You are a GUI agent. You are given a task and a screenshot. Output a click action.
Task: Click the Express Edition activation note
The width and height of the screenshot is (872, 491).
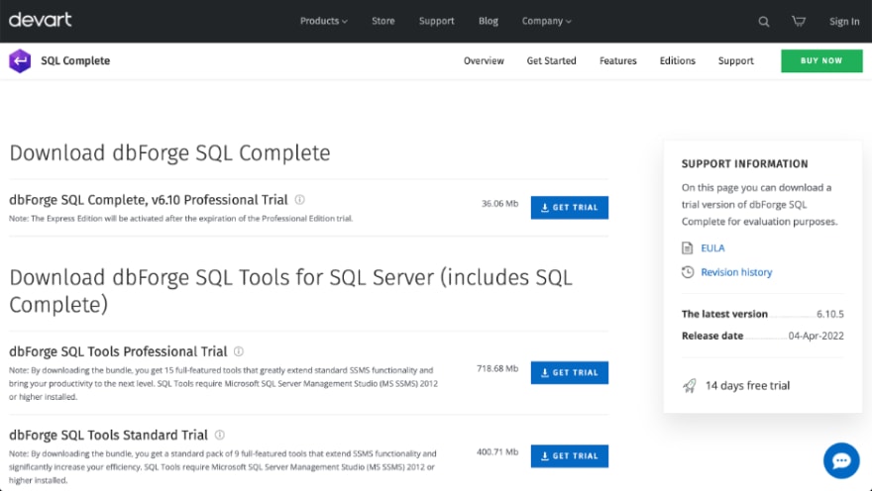click(180, 219)
